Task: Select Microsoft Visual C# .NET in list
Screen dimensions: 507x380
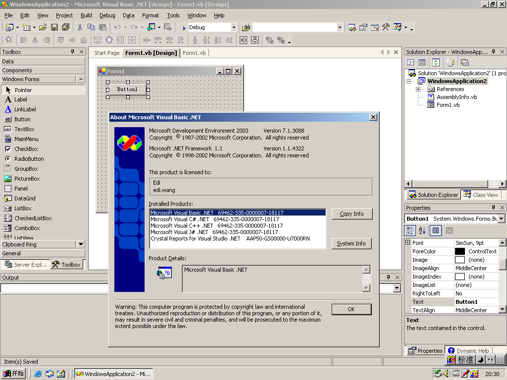Action: (x=238, y=219)
